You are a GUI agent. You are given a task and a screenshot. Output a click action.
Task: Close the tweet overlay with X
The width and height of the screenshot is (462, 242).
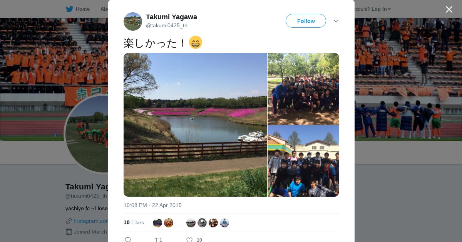[x=449, y=10]
